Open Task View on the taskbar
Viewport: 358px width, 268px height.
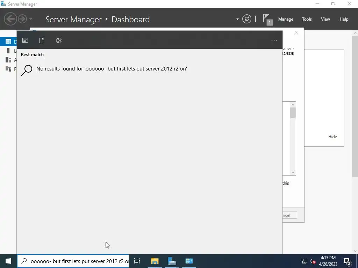(137, 261)
